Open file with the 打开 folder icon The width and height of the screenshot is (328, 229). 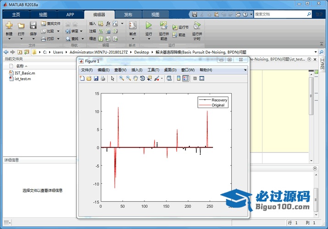[21, 26]
